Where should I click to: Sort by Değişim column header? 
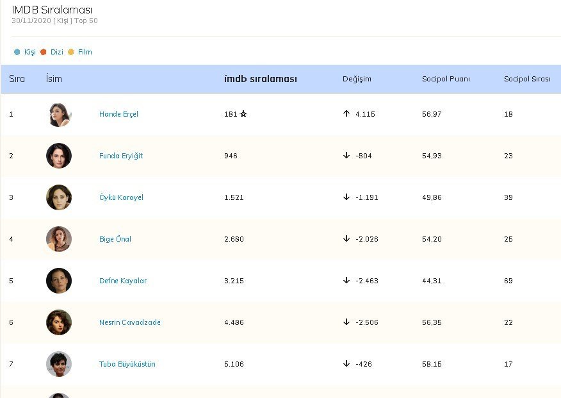pyautogui.click(x=357, y=79)
